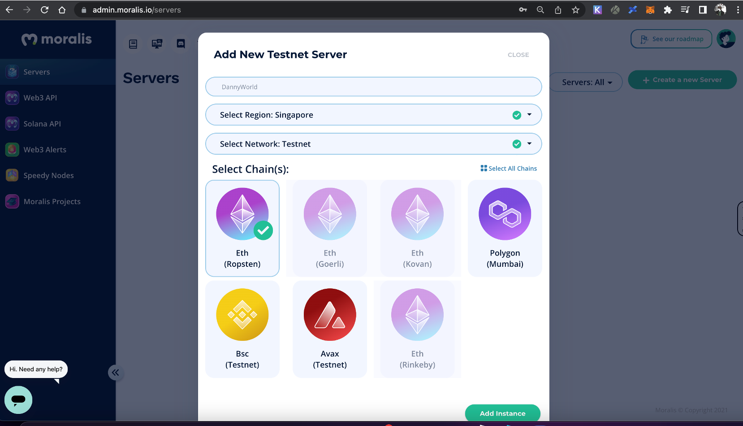Select the Eth (Kovan) chain card
This screenshot has height=426, width=743.
(x=417, y=228)
